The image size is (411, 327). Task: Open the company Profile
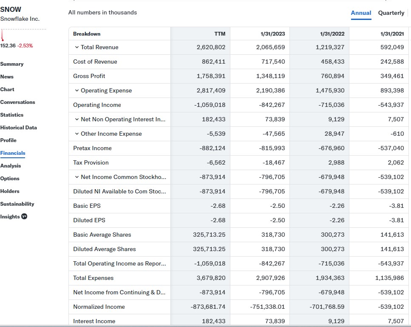tap(9, 140)
